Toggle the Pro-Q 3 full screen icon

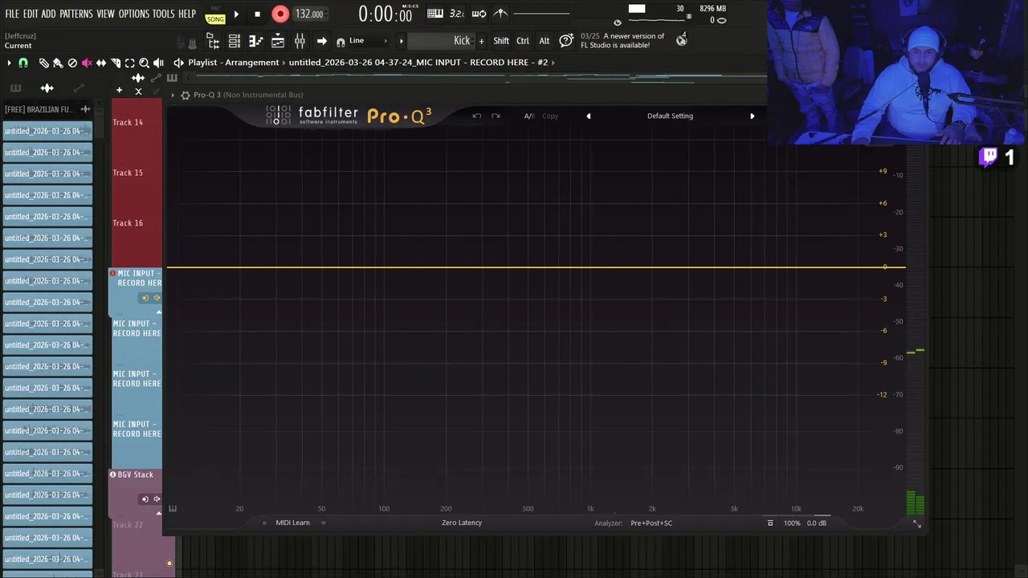pyautogui.click(x=916, y=523)
